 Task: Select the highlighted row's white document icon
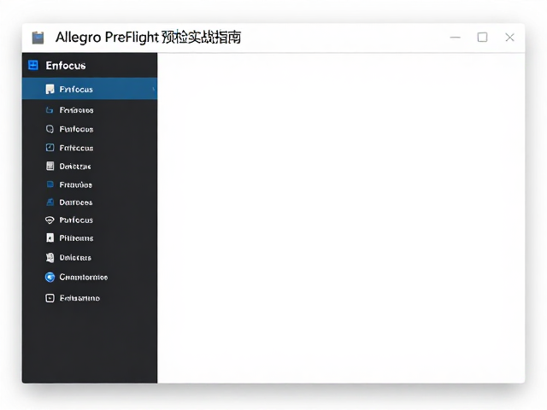tap(50, 89)
